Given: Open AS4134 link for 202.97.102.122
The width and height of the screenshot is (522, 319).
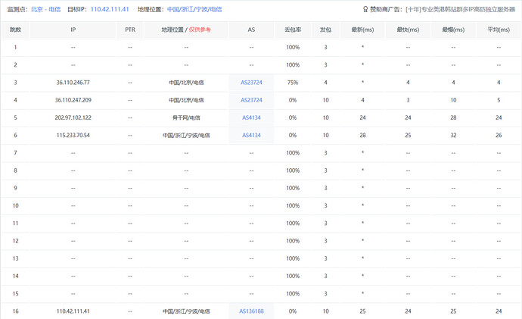Looking at the screenshot, I should [x=251, y=117].
